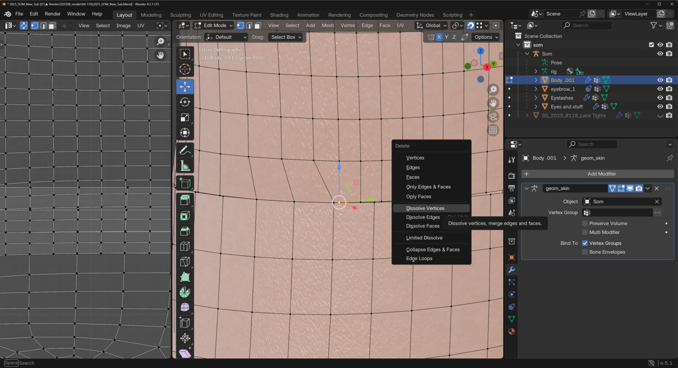The image size is (678, 368).
Task: Click the Extrude Region tool
Action: [x=185, y=200]
